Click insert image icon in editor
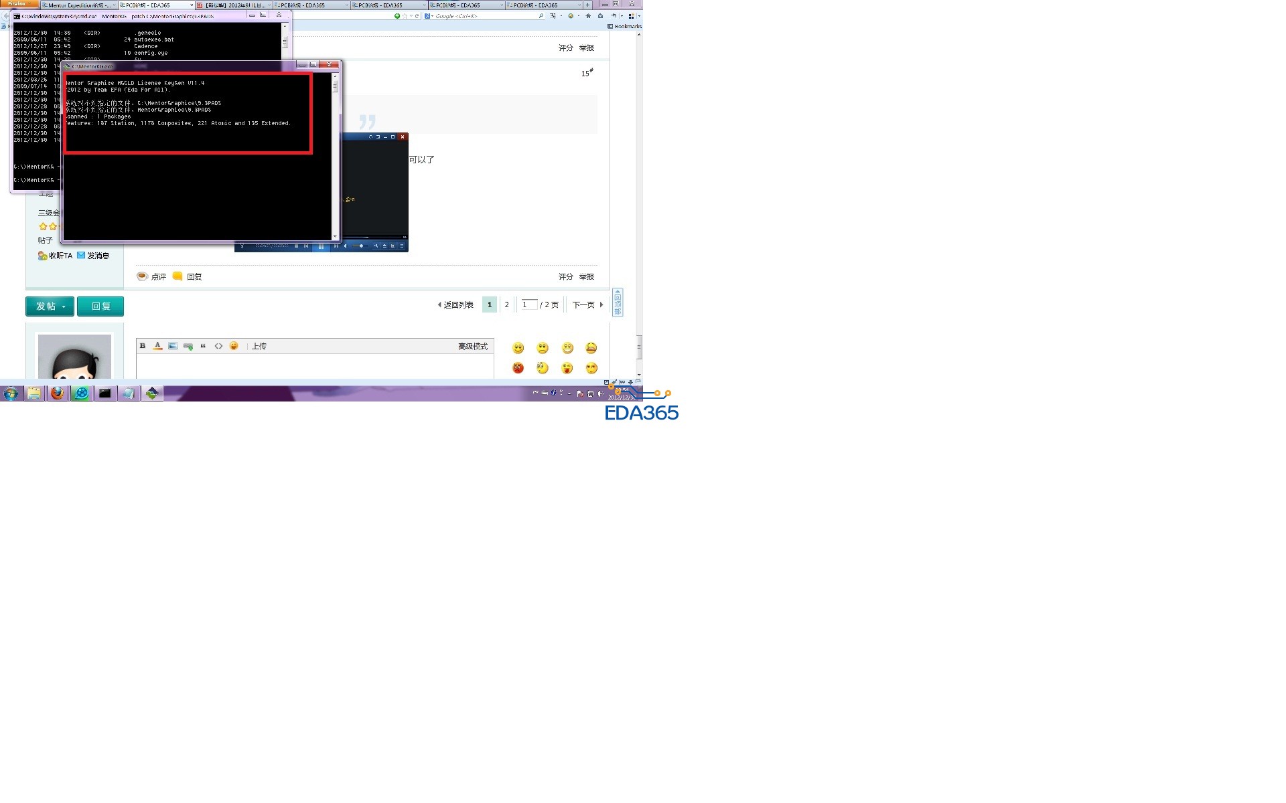The height and width of the screenshot is (803, 1286). pyautogui.click(x=173, y=346)
